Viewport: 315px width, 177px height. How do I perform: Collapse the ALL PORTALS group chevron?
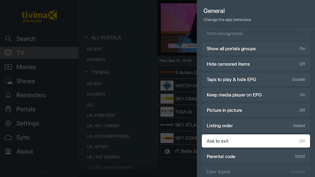click(86, 38)
